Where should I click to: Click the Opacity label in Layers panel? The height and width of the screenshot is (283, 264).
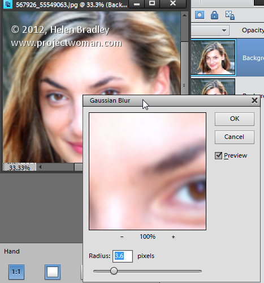(253, 30)
